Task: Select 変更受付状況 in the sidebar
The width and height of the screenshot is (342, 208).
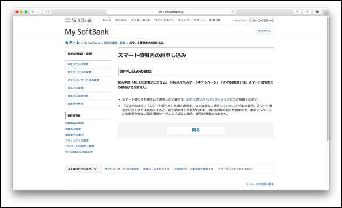Action: click(88, 104)
